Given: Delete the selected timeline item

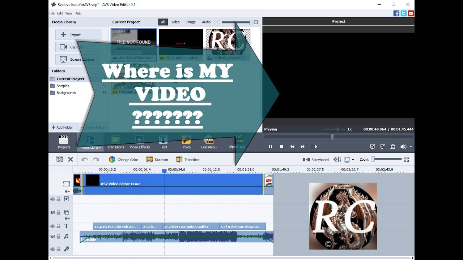Looking at the screenshot, I should (x=71, y=159).
